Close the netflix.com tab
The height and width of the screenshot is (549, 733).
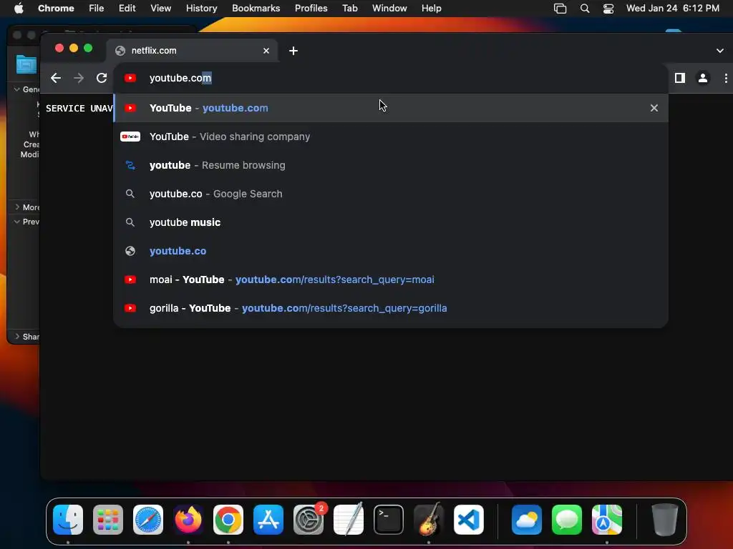[266, 51]
